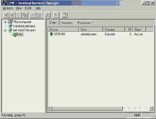Click the green server icon beside SERV03
Image resolution: width=156 pixels, height=119 pixels.
[x=51, y=34]
